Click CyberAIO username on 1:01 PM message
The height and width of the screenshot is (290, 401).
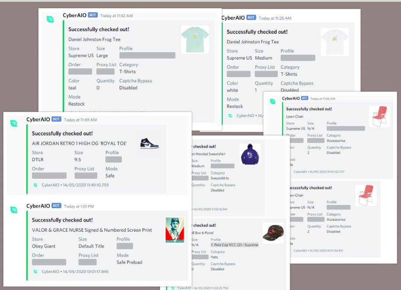pos(38,206)
